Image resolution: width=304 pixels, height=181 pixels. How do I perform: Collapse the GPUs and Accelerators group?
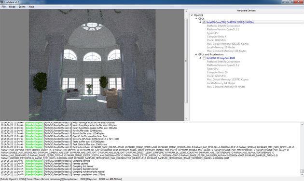(196, 54)
